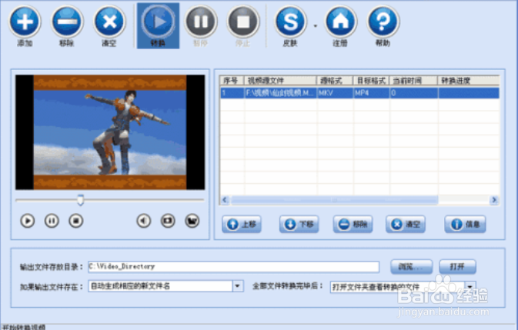Click the 清空 button below file list
The width and height of the screenshot is (518, 330).
406,225
